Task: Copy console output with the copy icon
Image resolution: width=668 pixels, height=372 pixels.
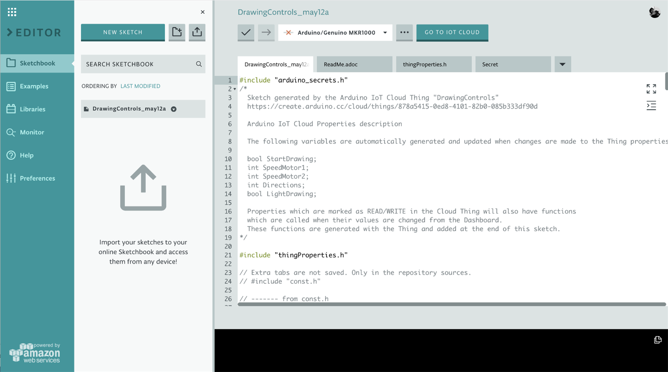Action: pos(658,340)
